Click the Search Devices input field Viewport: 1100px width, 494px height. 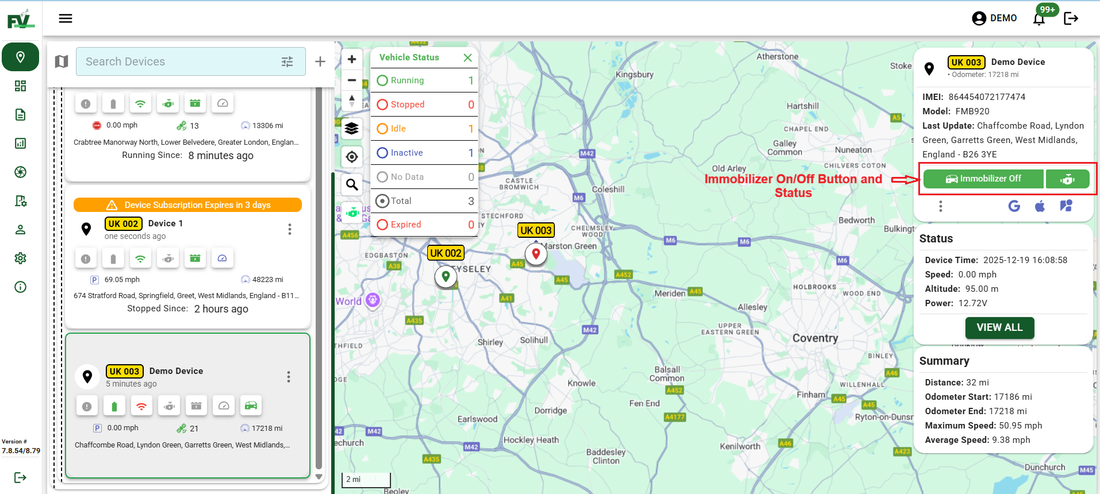(178, 61)
